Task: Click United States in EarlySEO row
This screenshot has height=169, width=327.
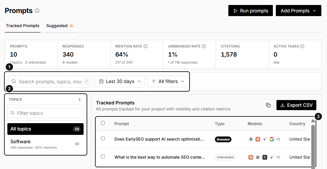Action: [x=300, y=139]
